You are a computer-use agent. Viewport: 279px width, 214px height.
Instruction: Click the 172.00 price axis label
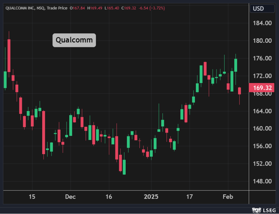point(263,76)
